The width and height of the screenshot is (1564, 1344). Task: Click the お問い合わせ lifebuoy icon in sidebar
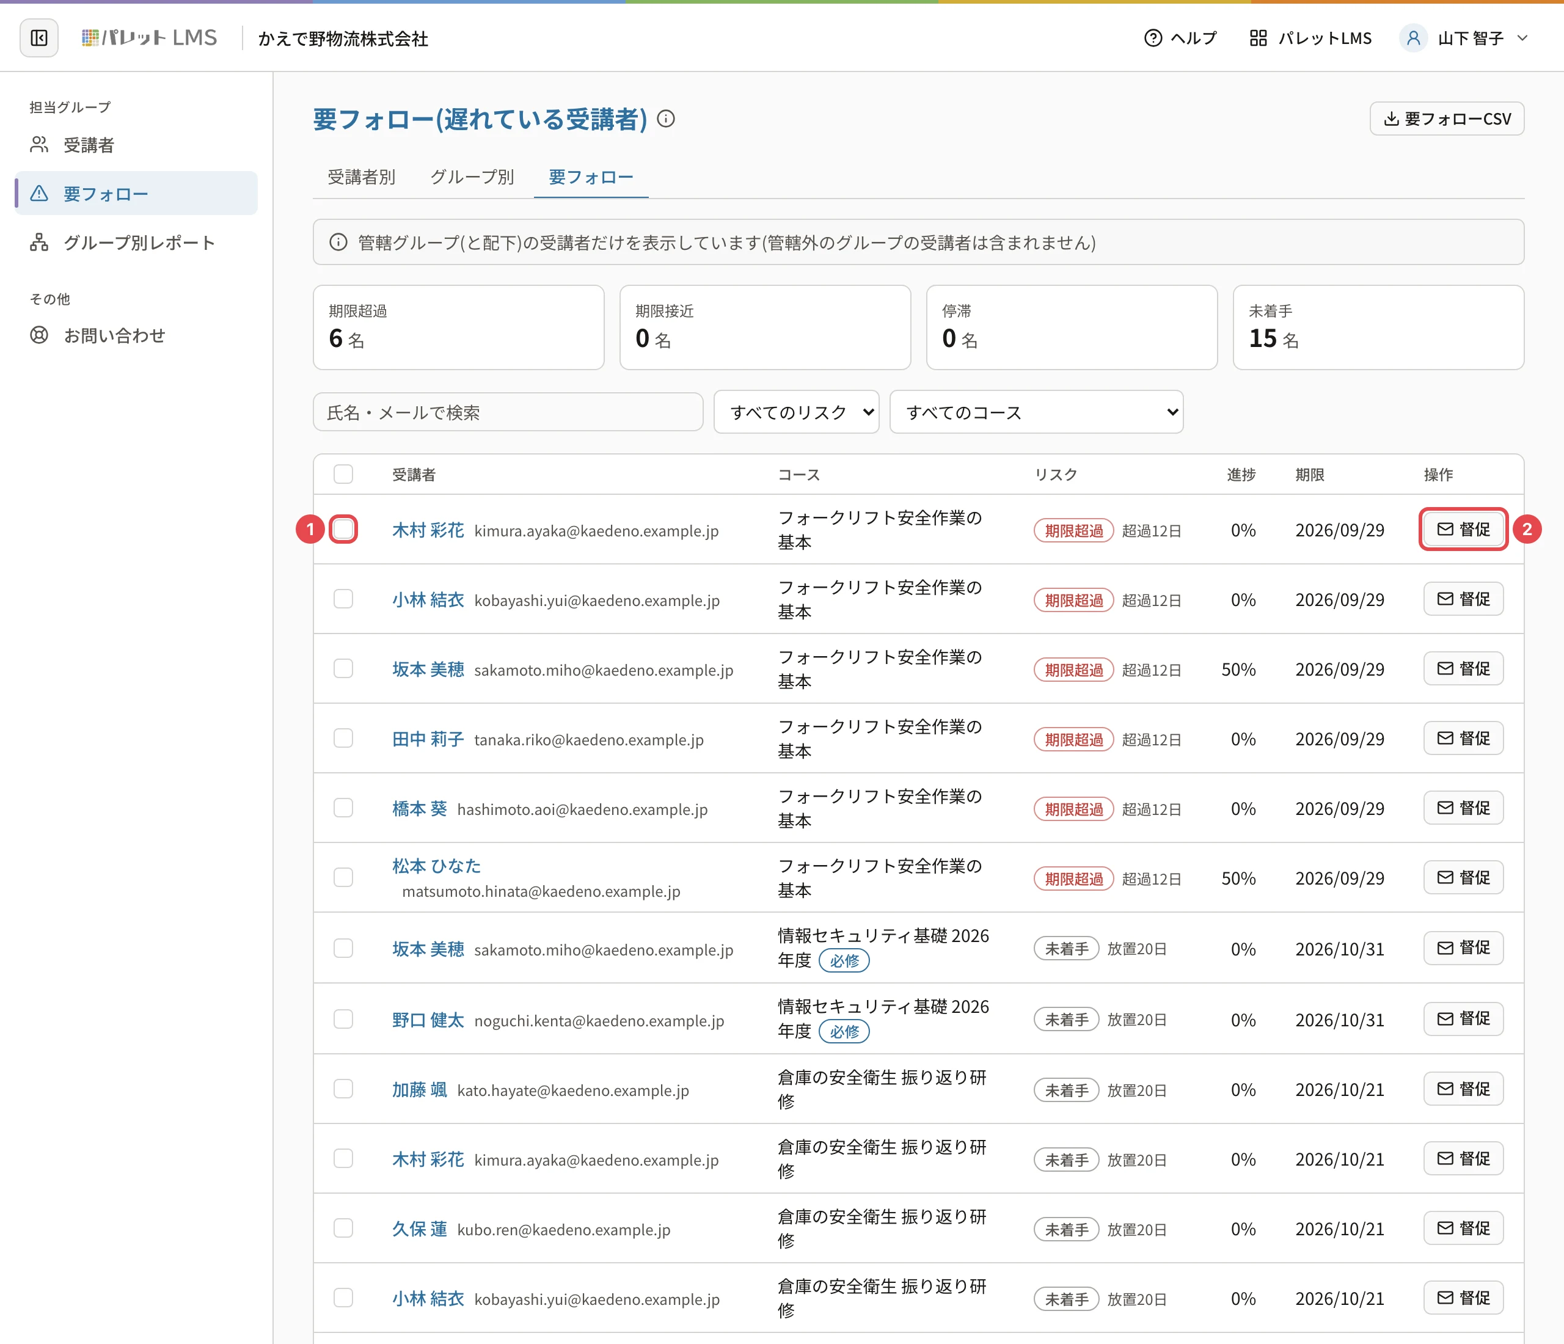39,335
